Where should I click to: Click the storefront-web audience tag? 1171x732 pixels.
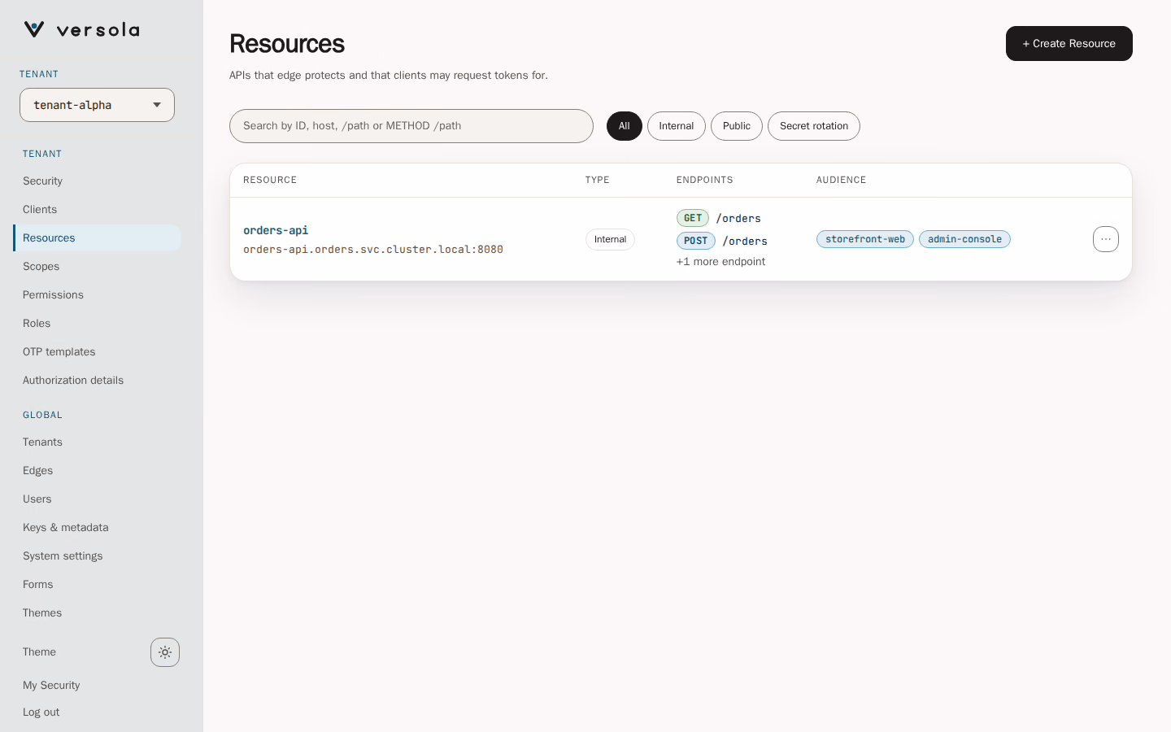click(865, 239)
